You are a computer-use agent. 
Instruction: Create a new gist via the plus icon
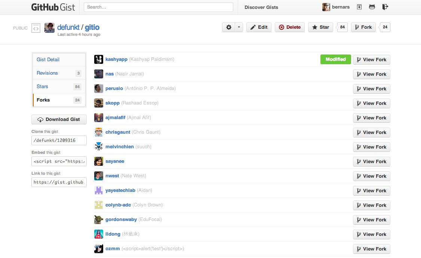click(359, 7)
